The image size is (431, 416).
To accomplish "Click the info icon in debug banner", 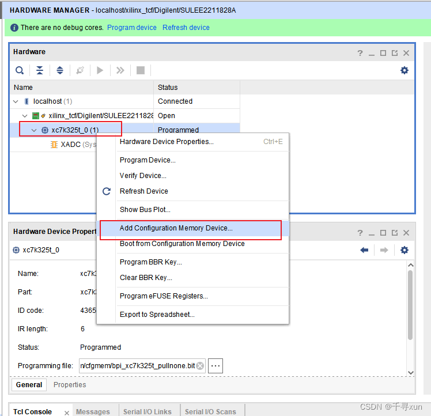I will point(14,28).
